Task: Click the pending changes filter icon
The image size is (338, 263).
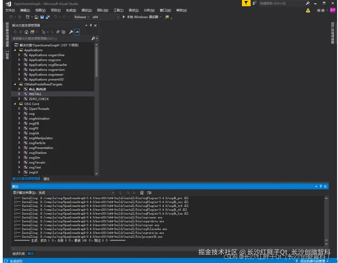Action: pyautogui.click(x=43, y=32)
